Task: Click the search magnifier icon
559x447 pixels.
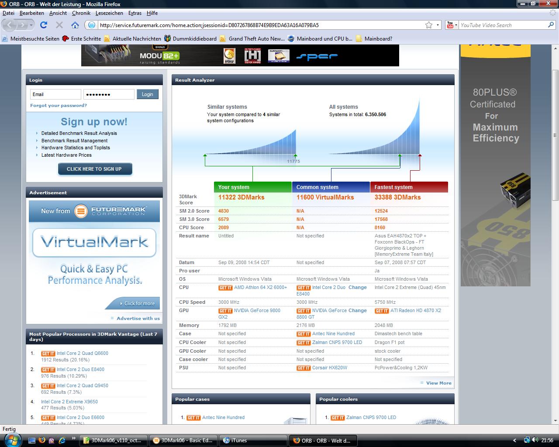Action: (x=551, y=25)
